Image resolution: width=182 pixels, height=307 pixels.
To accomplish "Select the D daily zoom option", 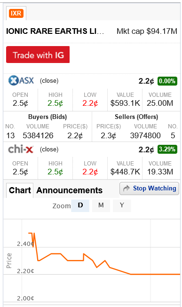I will (x=80, y=205).
